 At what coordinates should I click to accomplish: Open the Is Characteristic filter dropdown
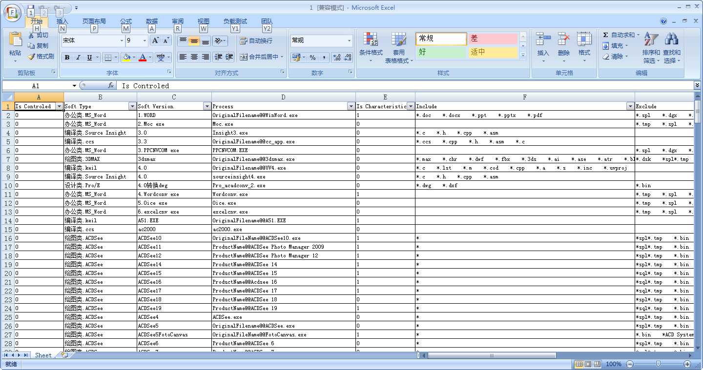tap(411, 106)
